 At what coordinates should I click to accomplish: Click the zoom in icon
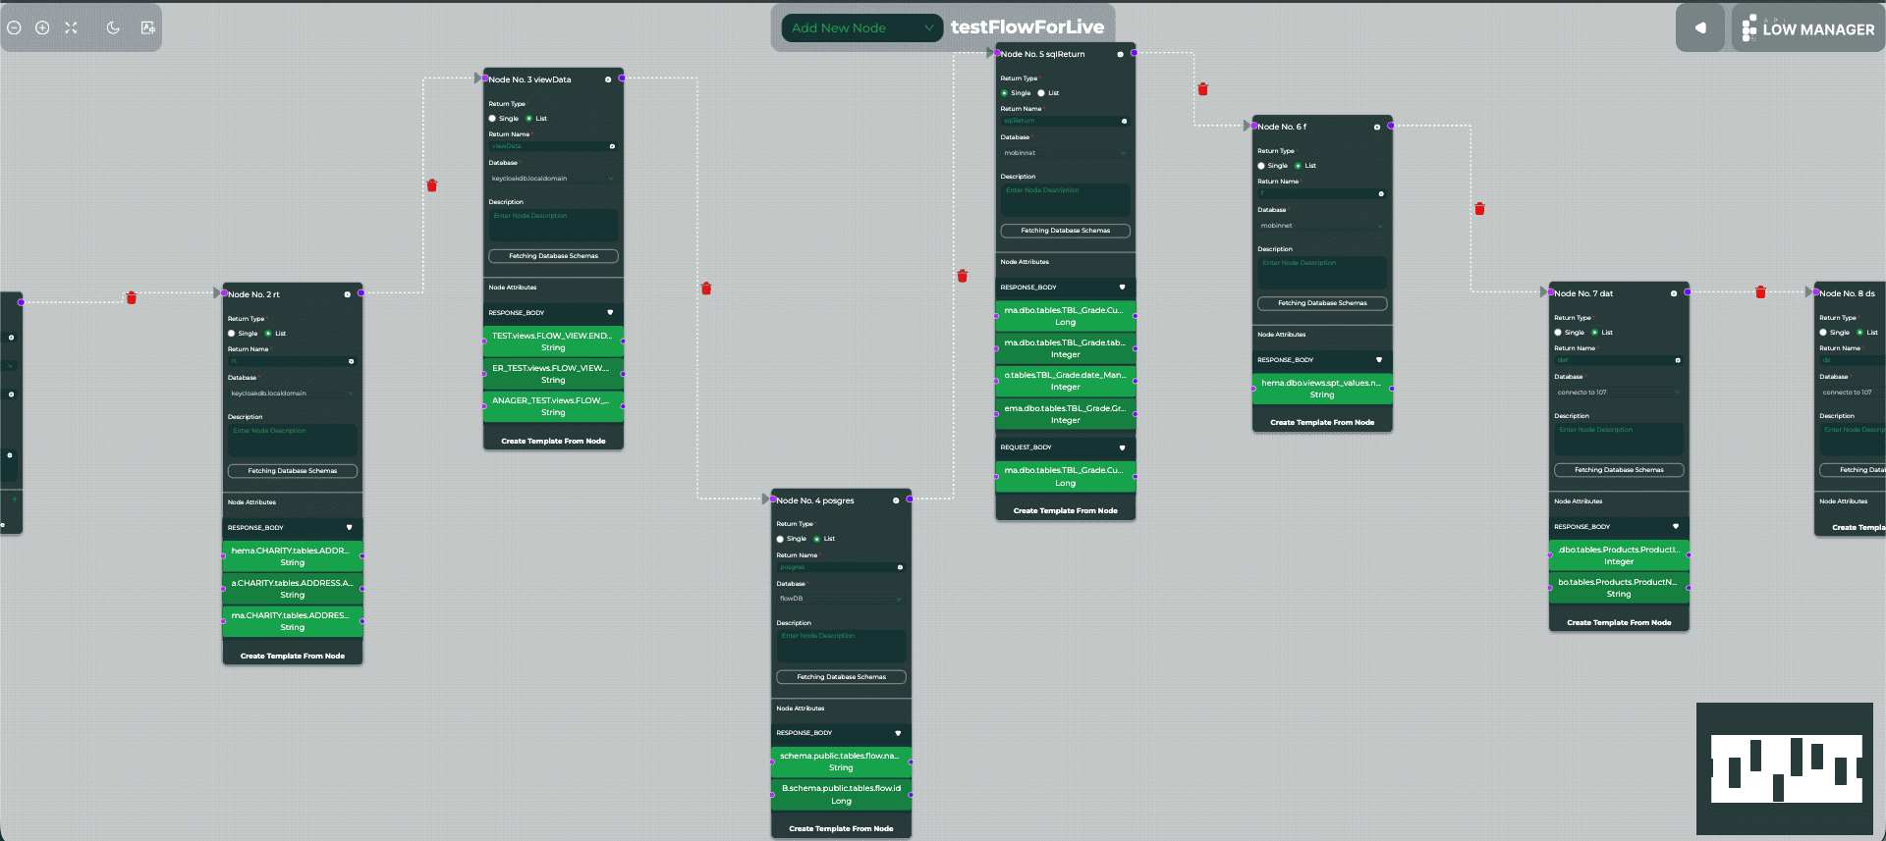42,27
